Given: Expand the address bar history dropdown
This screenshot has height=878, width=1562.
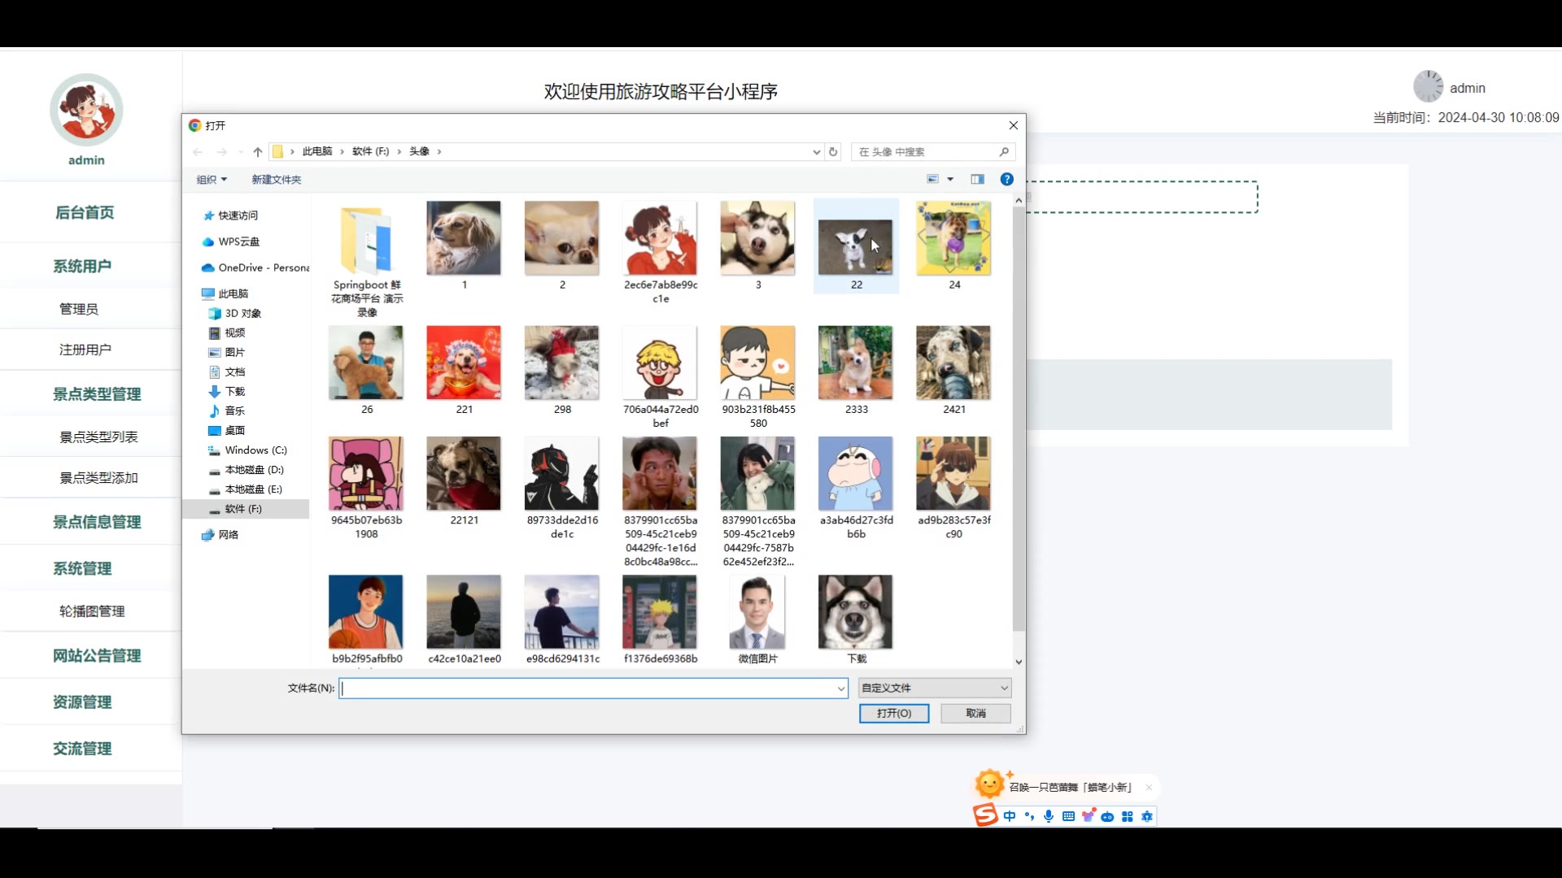Looking at the screenshot, I should coord(816,152).
